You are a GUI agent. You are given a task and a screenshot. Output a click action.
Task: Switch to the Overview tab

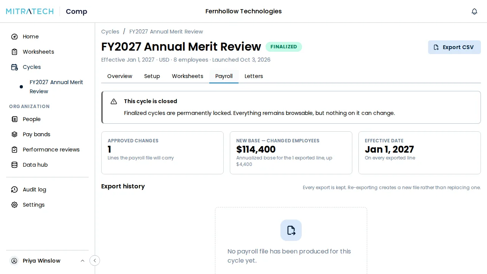tap(120, 76)
